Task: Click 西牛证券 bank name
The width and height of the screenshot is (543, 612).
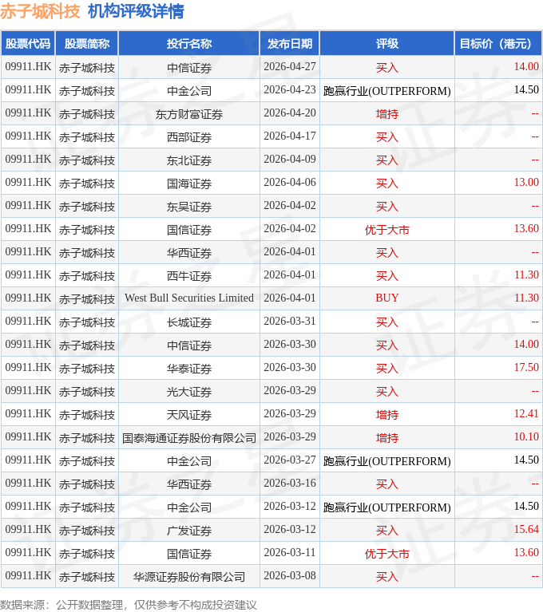Action: (x=189, y=276)
